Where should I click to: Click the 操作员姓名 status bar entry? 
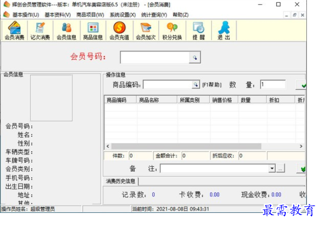pos(28,209)
